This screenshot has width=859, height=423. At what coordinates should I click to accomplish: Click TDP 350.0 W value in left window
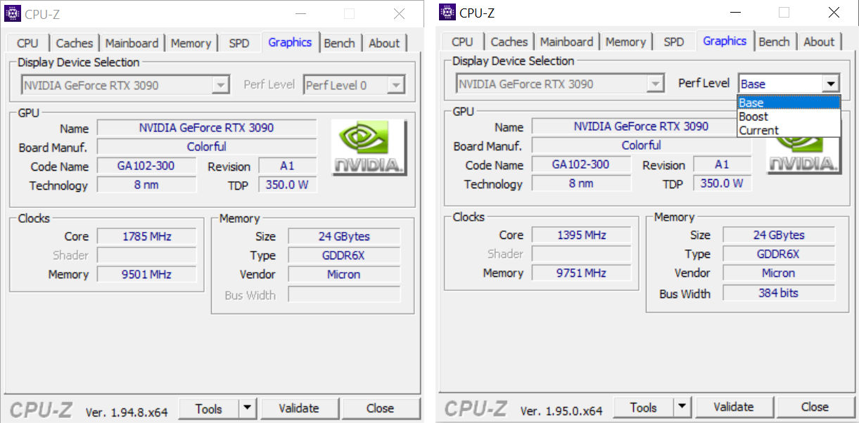(x=287, y=185)
